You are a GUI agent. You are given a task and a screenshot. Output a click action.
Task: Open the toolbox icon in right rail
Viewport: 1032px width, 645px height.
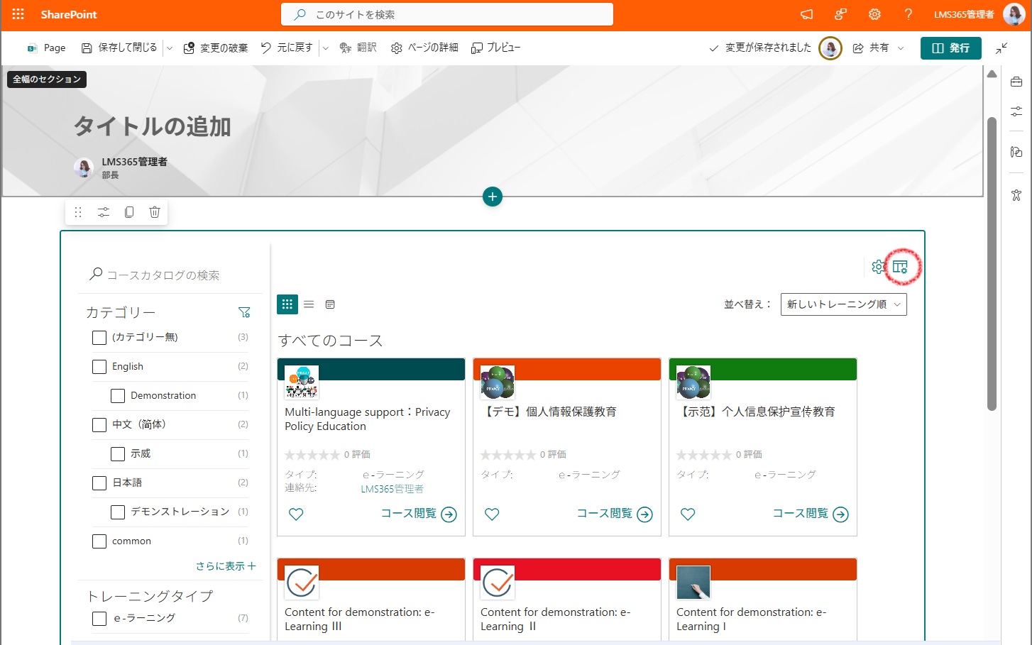coord(1016,82)
